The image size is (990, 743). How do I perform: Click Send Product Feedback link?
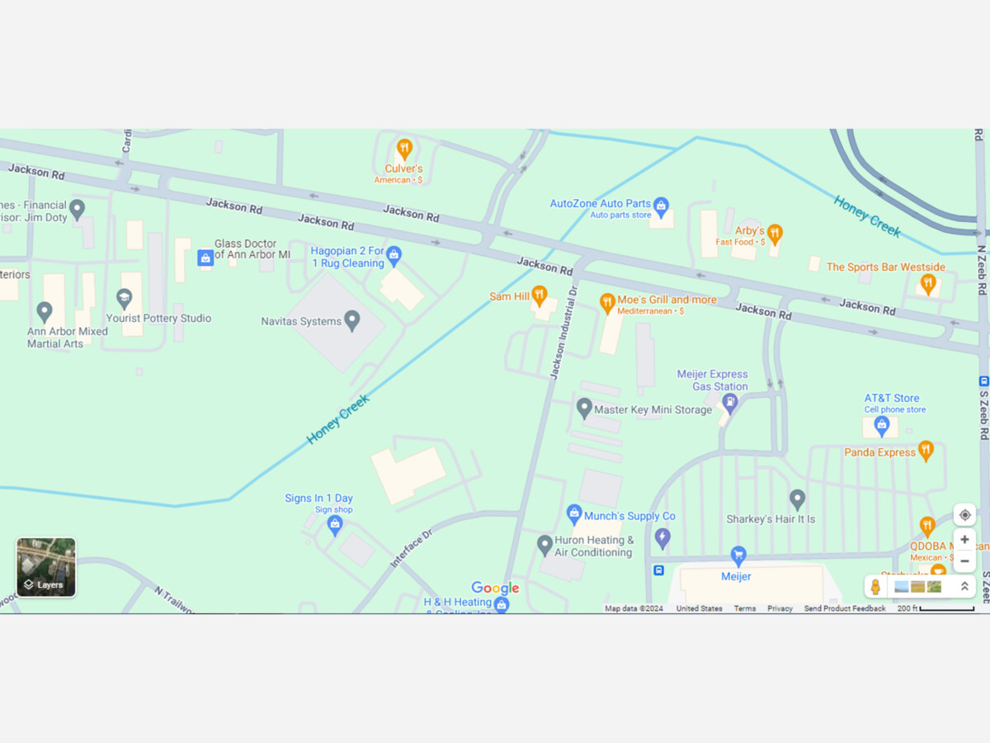(845, 608)
